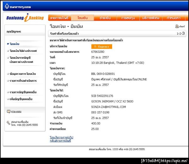The image size is (189, 164).
Task: Click the โอนเงินรายการต่อไป link
Action: pos(61,137)
